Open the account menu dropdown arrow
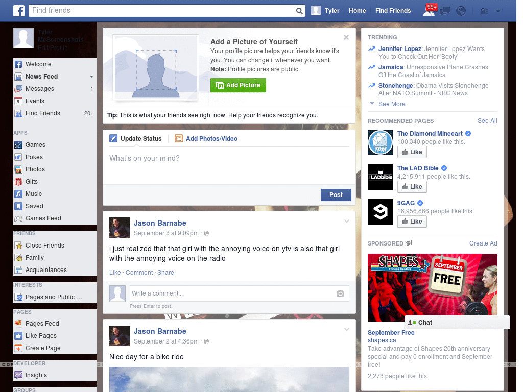Screen dimensions: 523x392 pyautogui.click(x=498, y=11)
